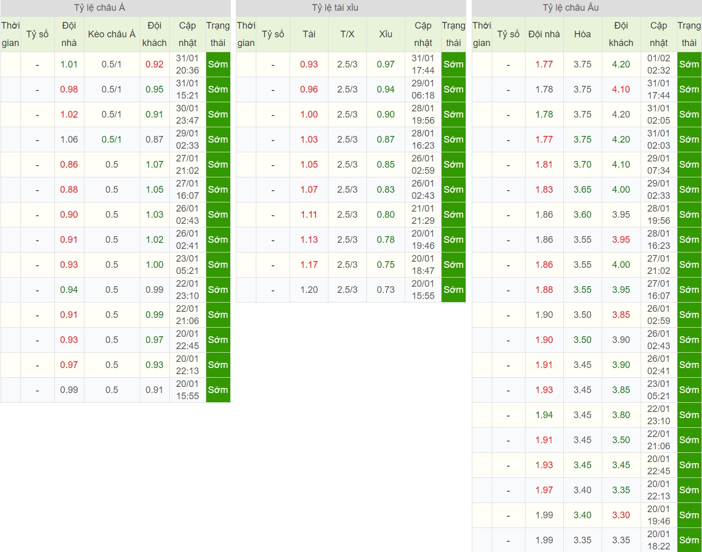Click the green 0.78 Xỉu odds value
Image resolution: width=702 pixels, height=552 pixels.
386,240
